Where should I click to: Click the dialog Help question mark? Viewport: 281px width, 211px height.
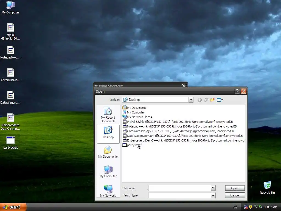237,91
